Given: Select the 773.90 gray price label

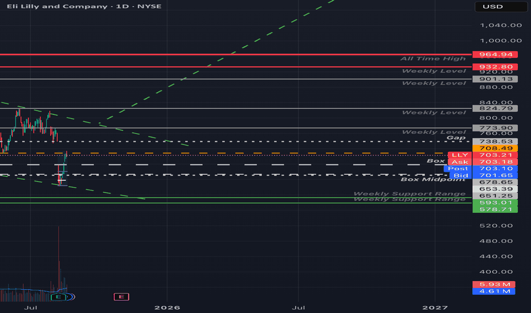Looking at the screenshot, I should [x=495, y=128].
